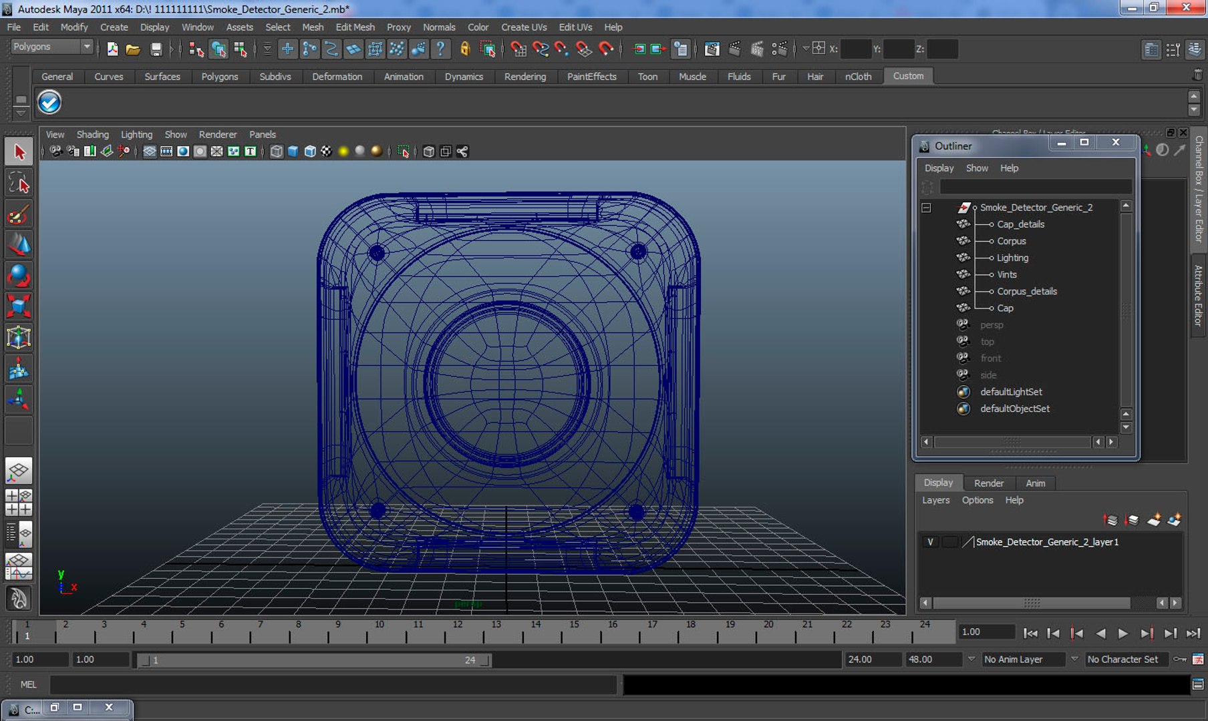Switch to the Render layer tab
Screen dimensions: 1208x721
pos(988,483)
